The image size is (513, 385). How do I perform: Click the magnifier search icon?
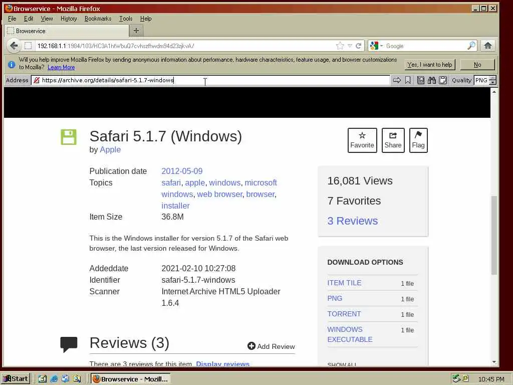[x=471, y=46]
